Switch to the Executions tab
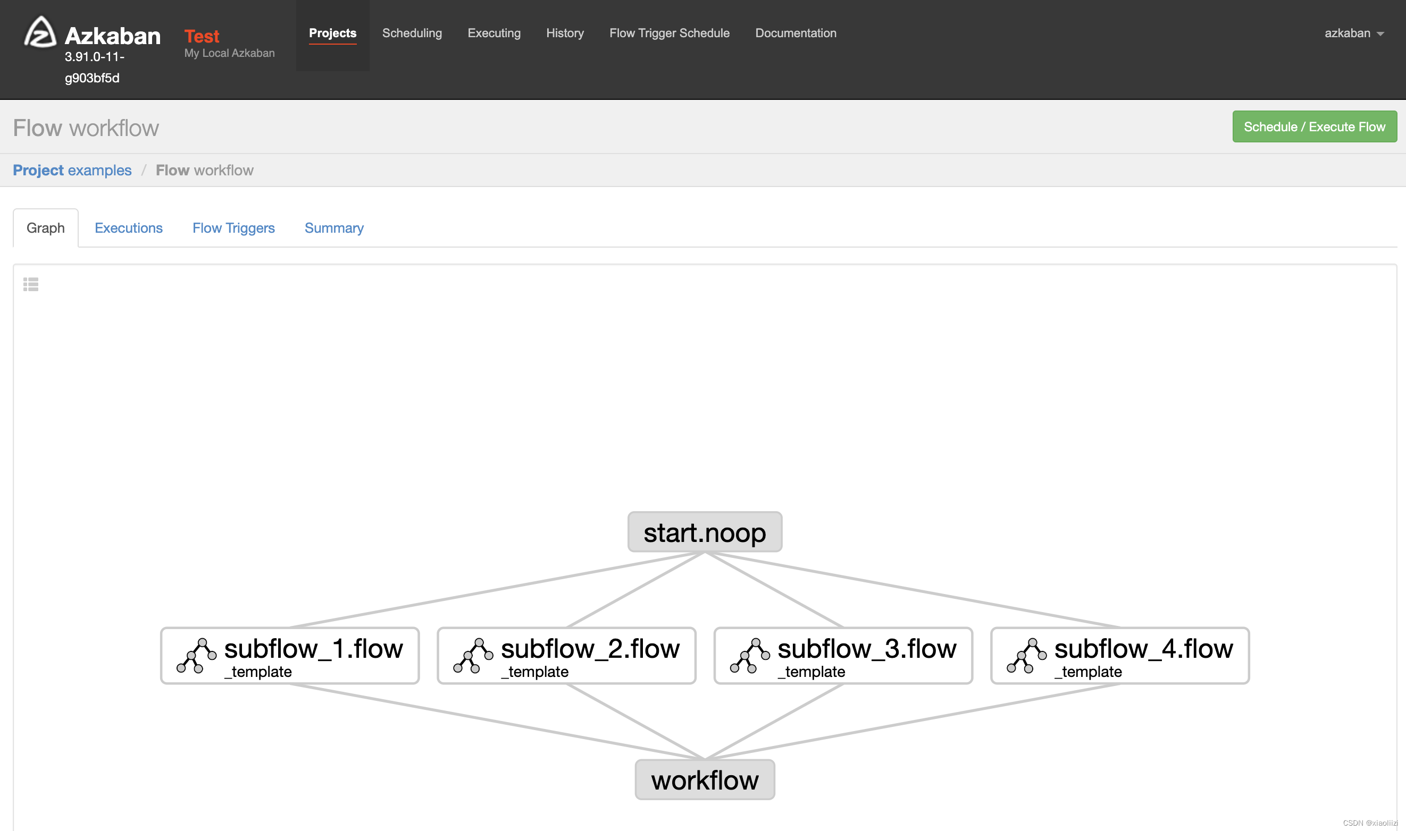The image size is (1406, 831). click(x=128, y=227)
